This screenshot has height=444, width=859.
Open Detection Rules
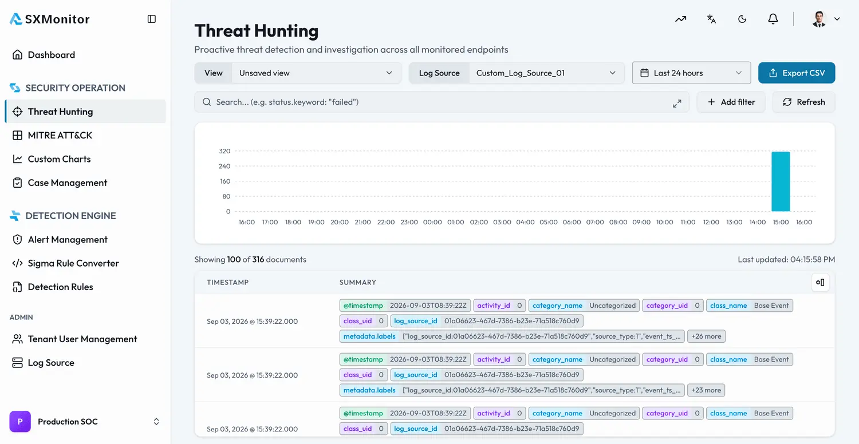(x=85, y=287)
